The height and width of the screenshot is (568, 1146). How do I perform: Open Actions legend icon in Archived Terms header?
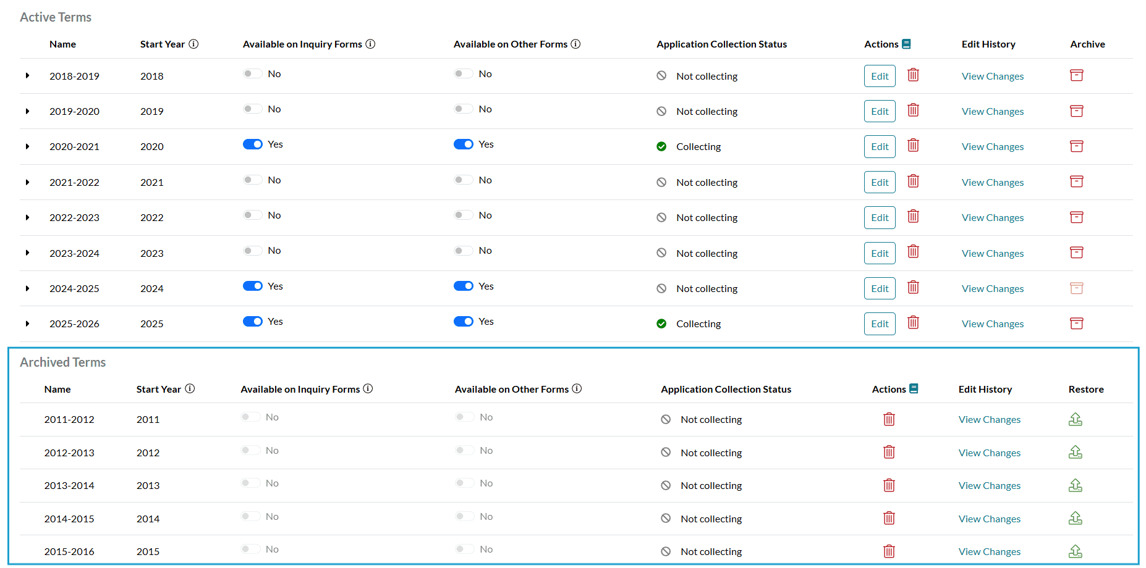click(914, 388)
